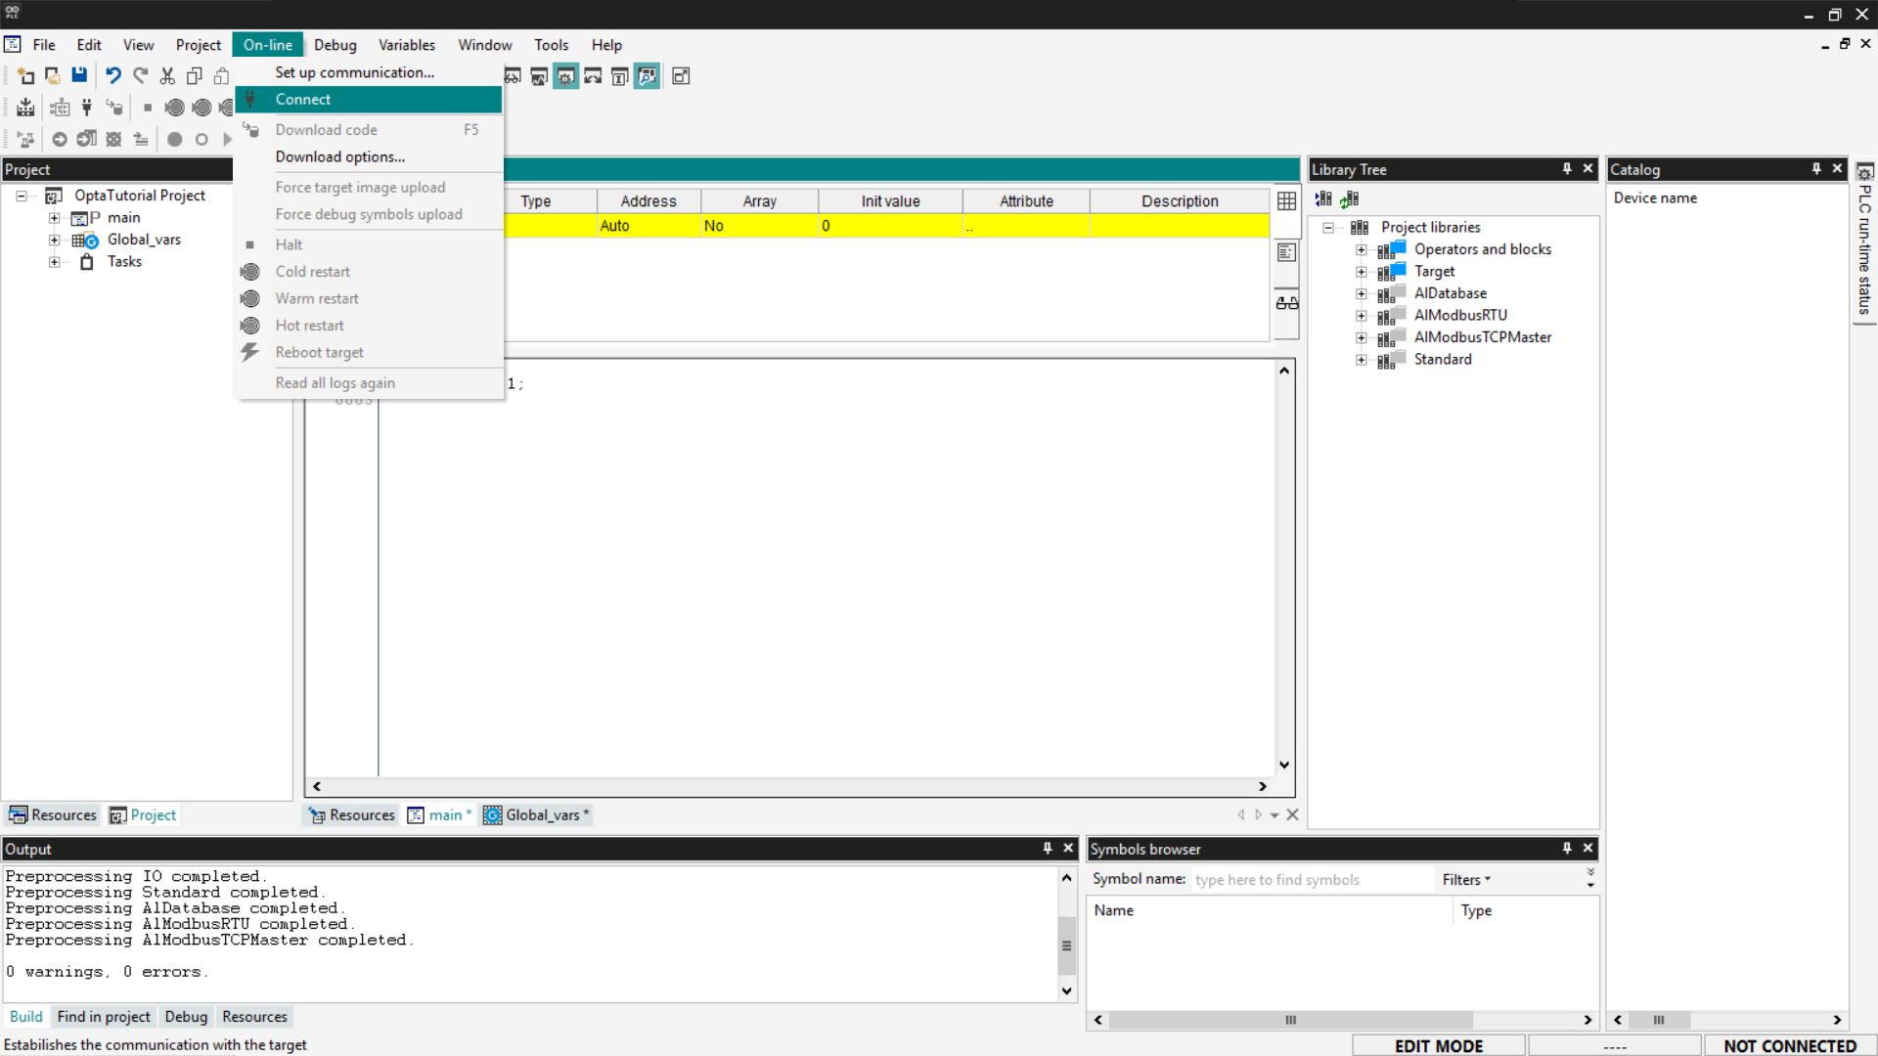Expand the AlModbusRTU library node
The image size is (1878, 1056).
click(x=1361, y=316)
